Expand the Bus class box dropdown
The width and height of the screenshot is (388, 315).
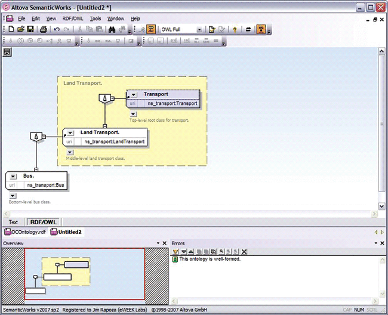click(x=13, y=176)
